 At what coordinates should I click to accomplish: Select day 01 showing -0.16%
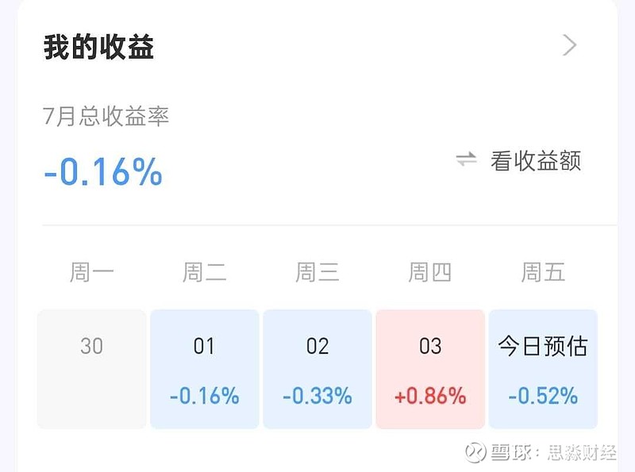(204, 365)
